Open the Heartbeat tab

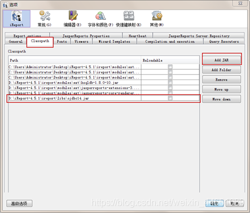[138, 35]
